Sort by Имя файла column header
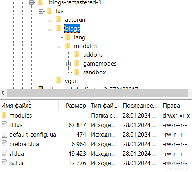The width and height of the screenshot is (192, 172). point(29,106)
